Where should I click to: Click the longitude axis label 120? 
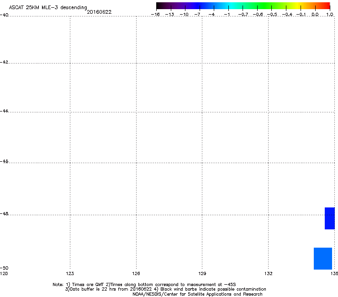tap(4, 274)
